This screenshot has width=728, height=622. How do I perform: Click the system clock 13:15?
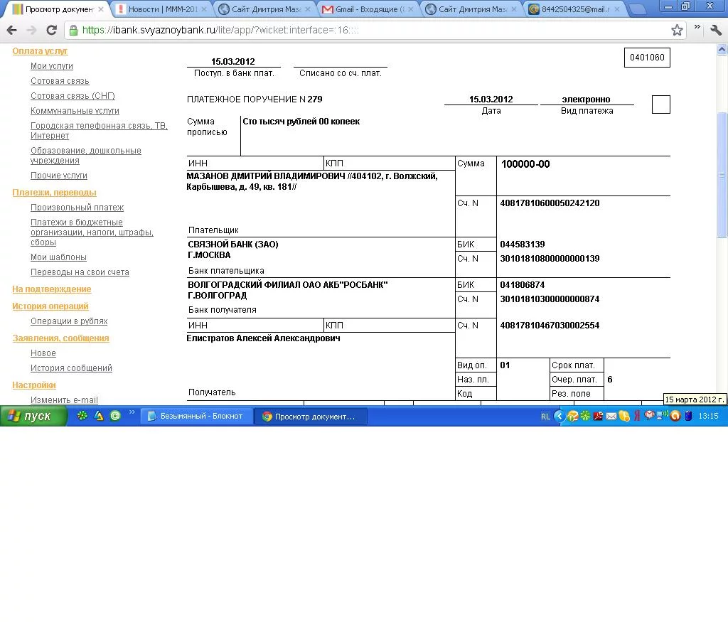pos(708,416)
